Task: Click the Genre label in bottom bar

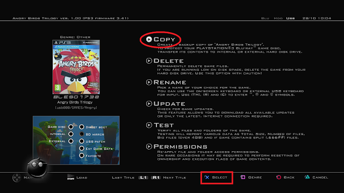Action: pyautogui.click(x=255, y=177)
